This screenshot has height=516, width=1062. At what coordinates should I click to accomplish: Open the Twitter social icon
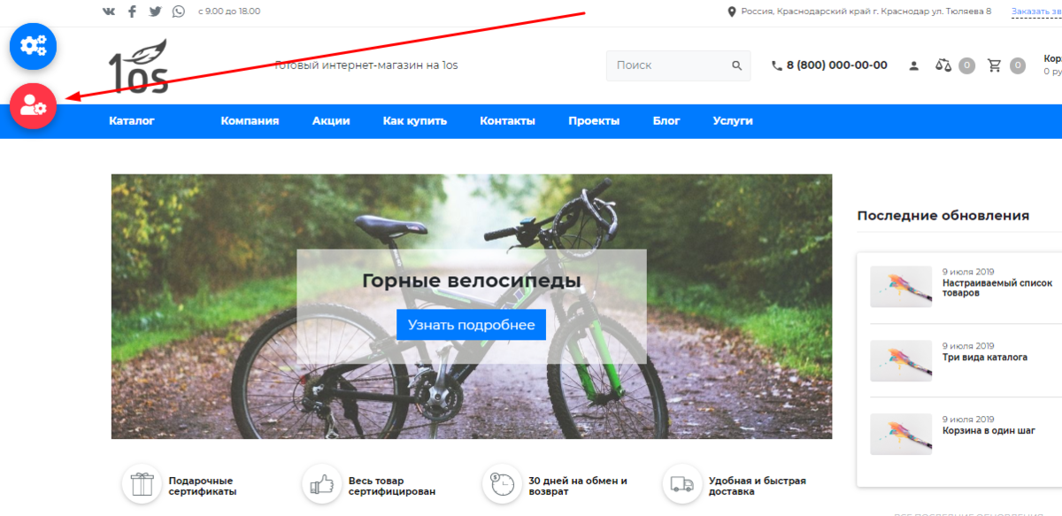coord(156,12)
